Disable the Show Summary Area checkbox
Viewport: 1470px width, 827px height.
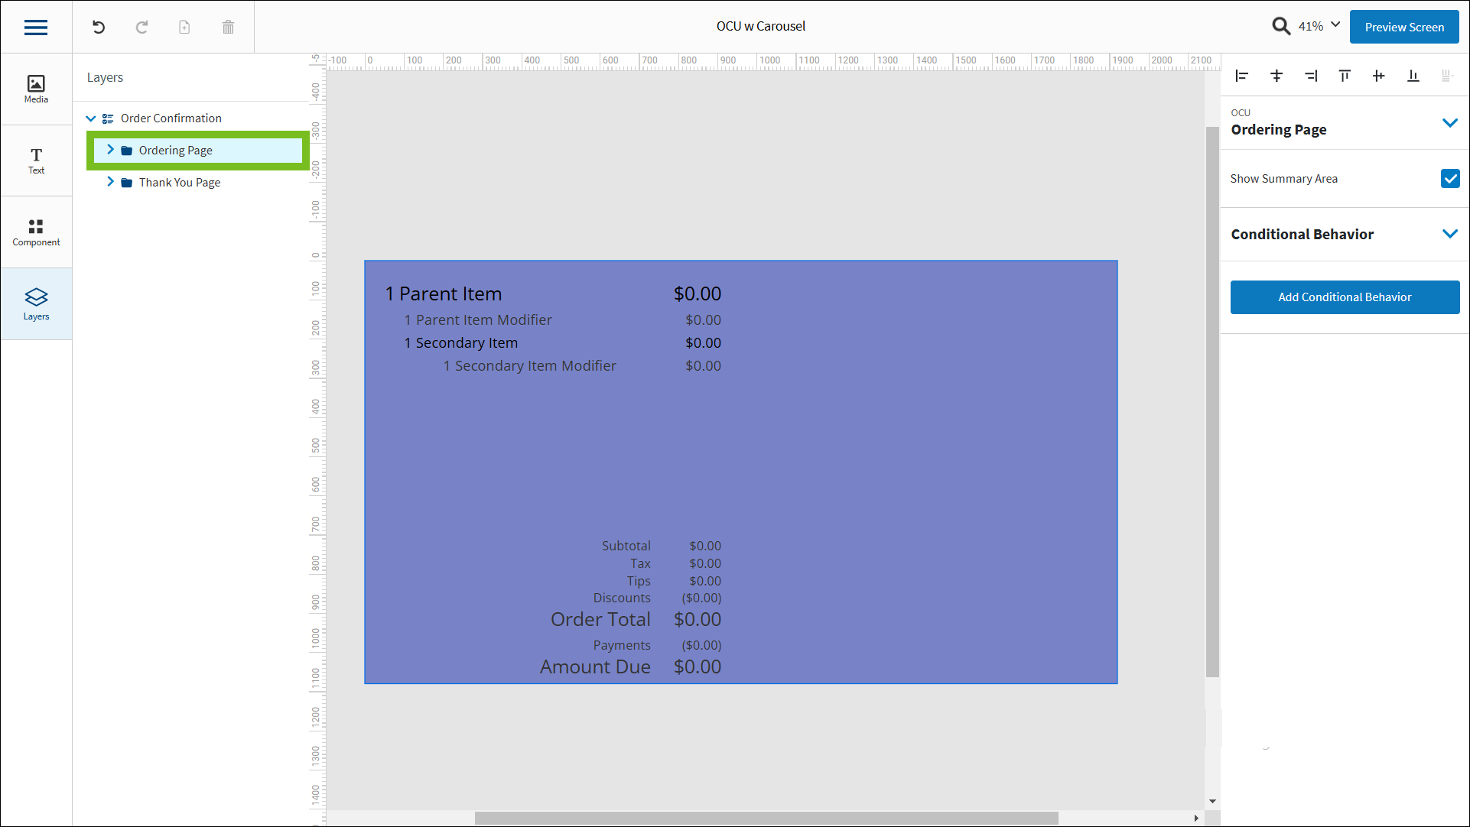click(x=1450, y=178)
